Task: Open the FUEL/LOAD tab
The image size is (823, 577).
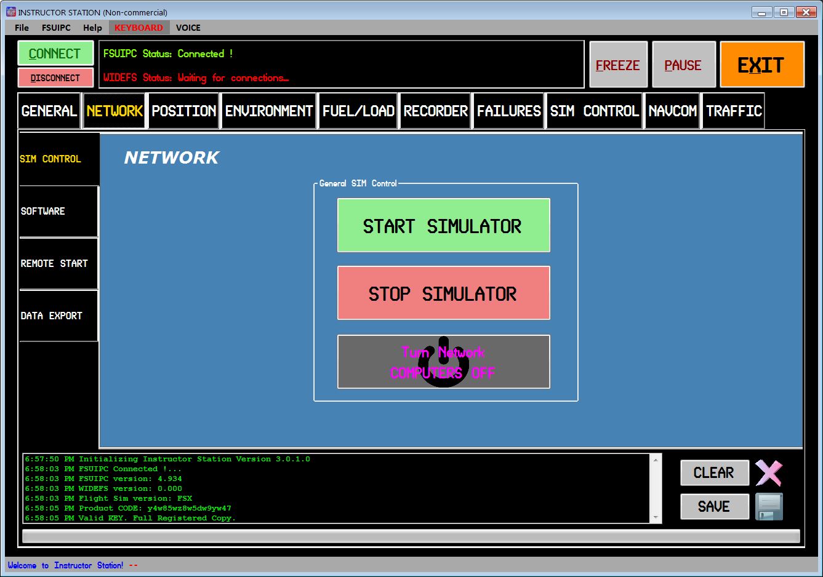Action: tap(358, 111)
